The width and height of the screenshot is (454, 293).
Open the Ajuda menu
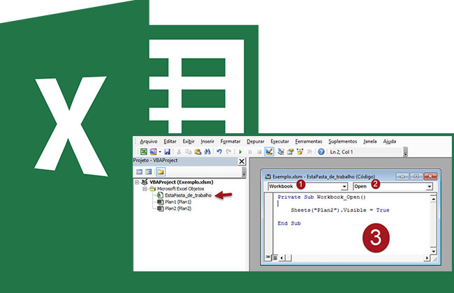tap(390, 141)
